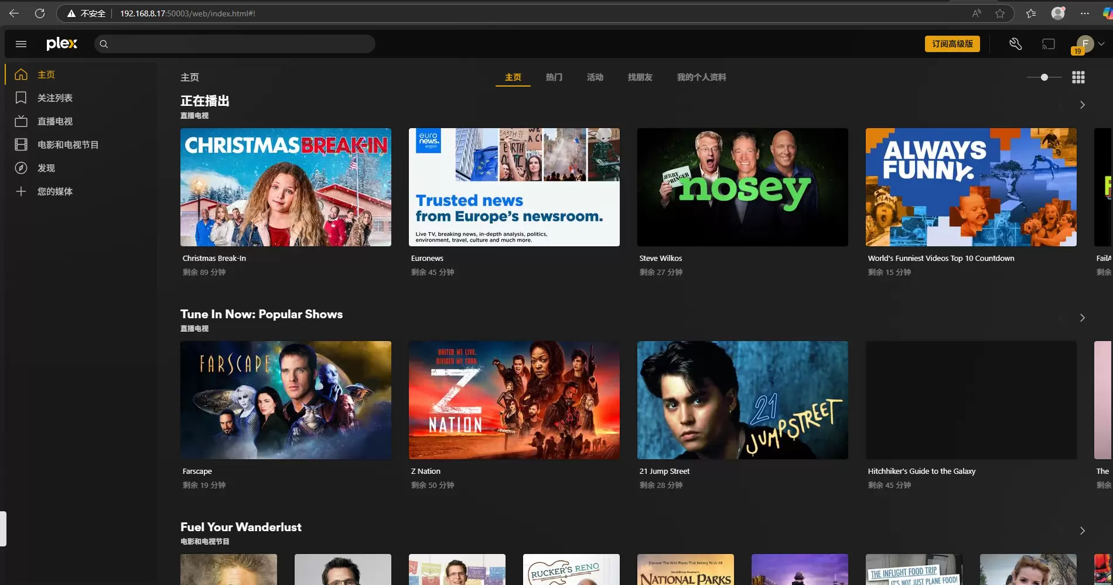Reload the page with browser refresh
This screenshot has height=585, width=1113.
[x=40, y=13]
